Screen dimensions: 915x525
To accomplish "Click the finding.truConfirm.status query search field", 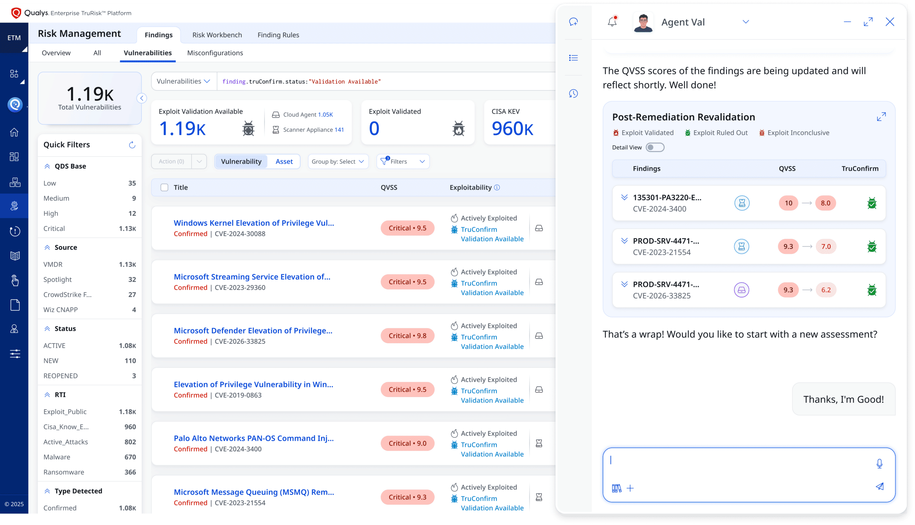I will [x=386, y=81].
